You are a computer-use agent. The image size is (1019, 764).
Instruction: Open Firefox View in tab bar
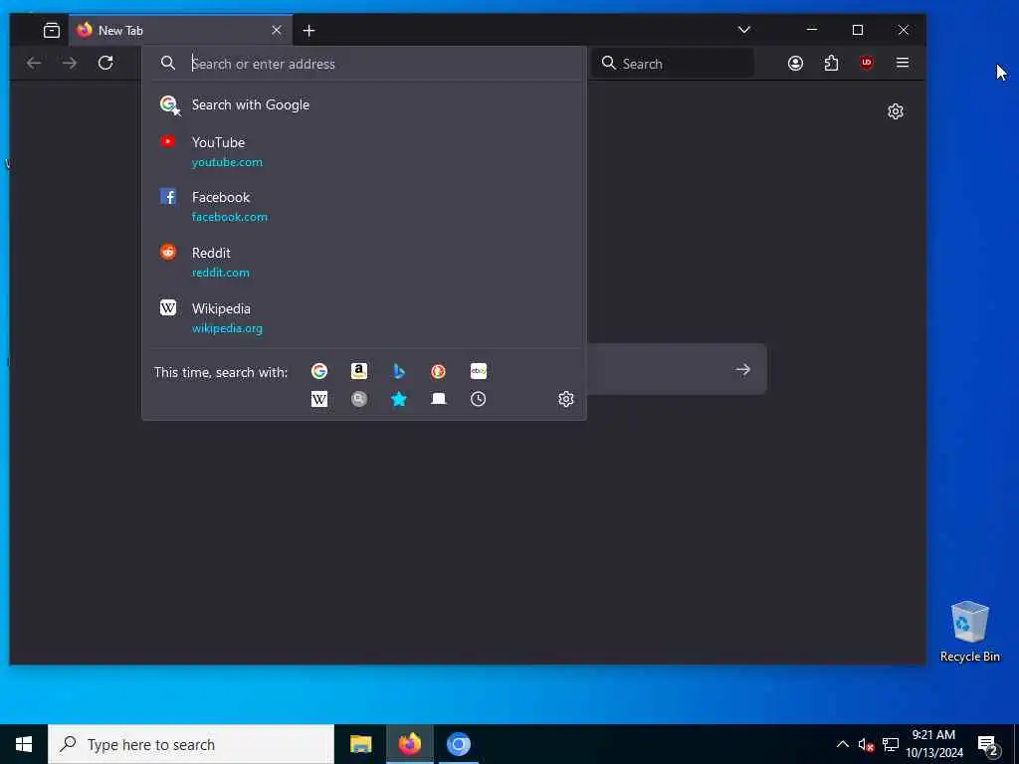52,30
